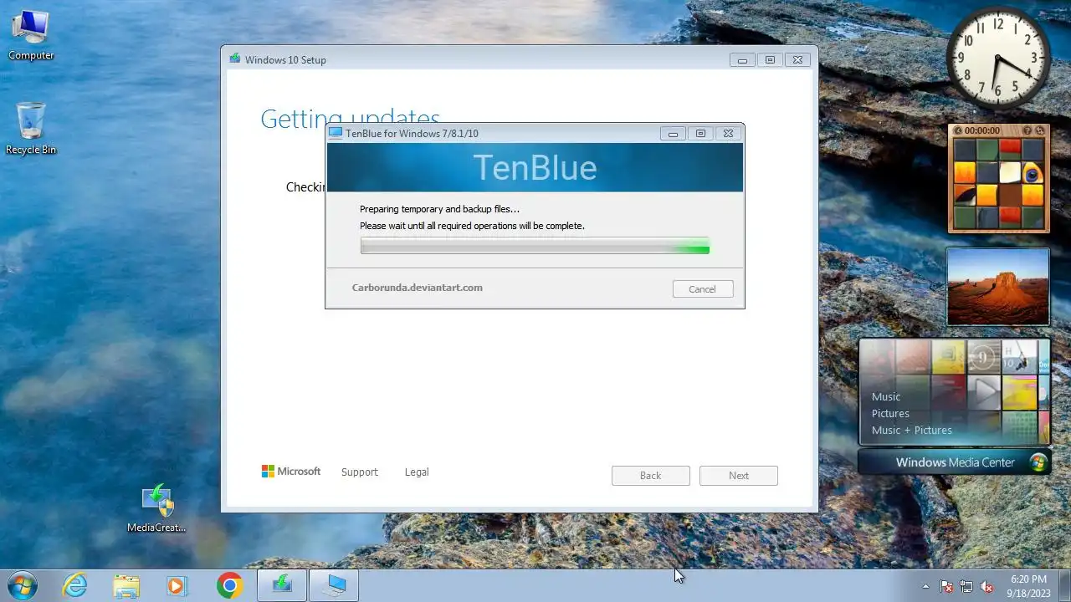Minimize the TenBlue dialog window
1071x602 pixels.
[x=673, y=133]
